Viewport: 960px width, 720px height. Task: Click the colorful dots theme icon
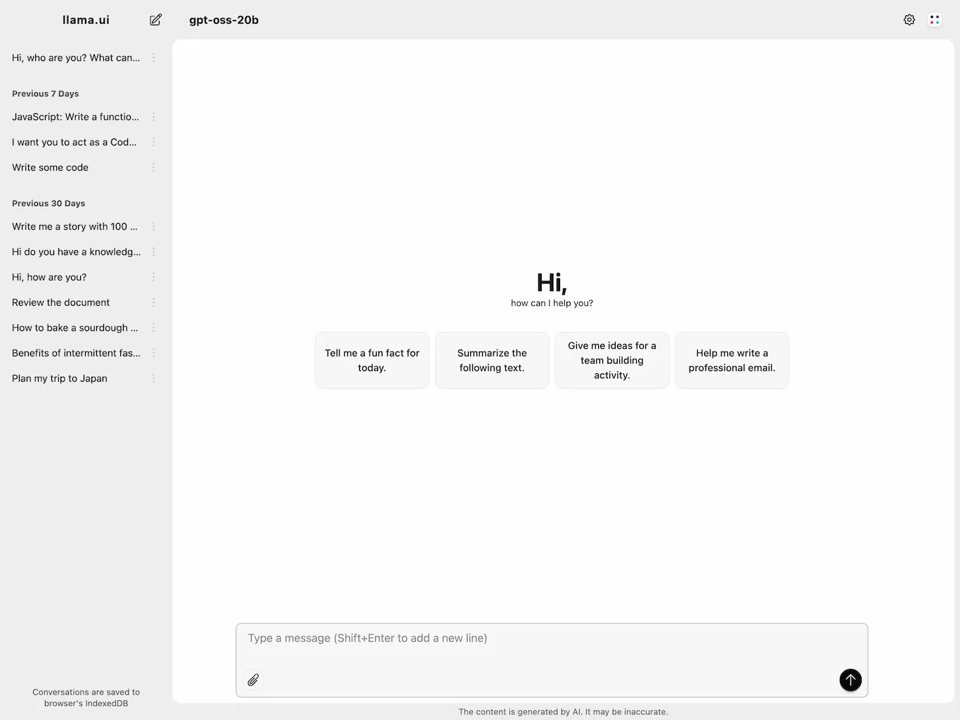coord(935,20)
